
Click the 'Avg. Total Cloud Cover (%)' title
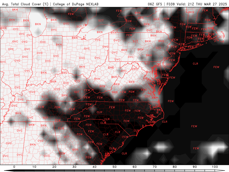tap(25, 4)
